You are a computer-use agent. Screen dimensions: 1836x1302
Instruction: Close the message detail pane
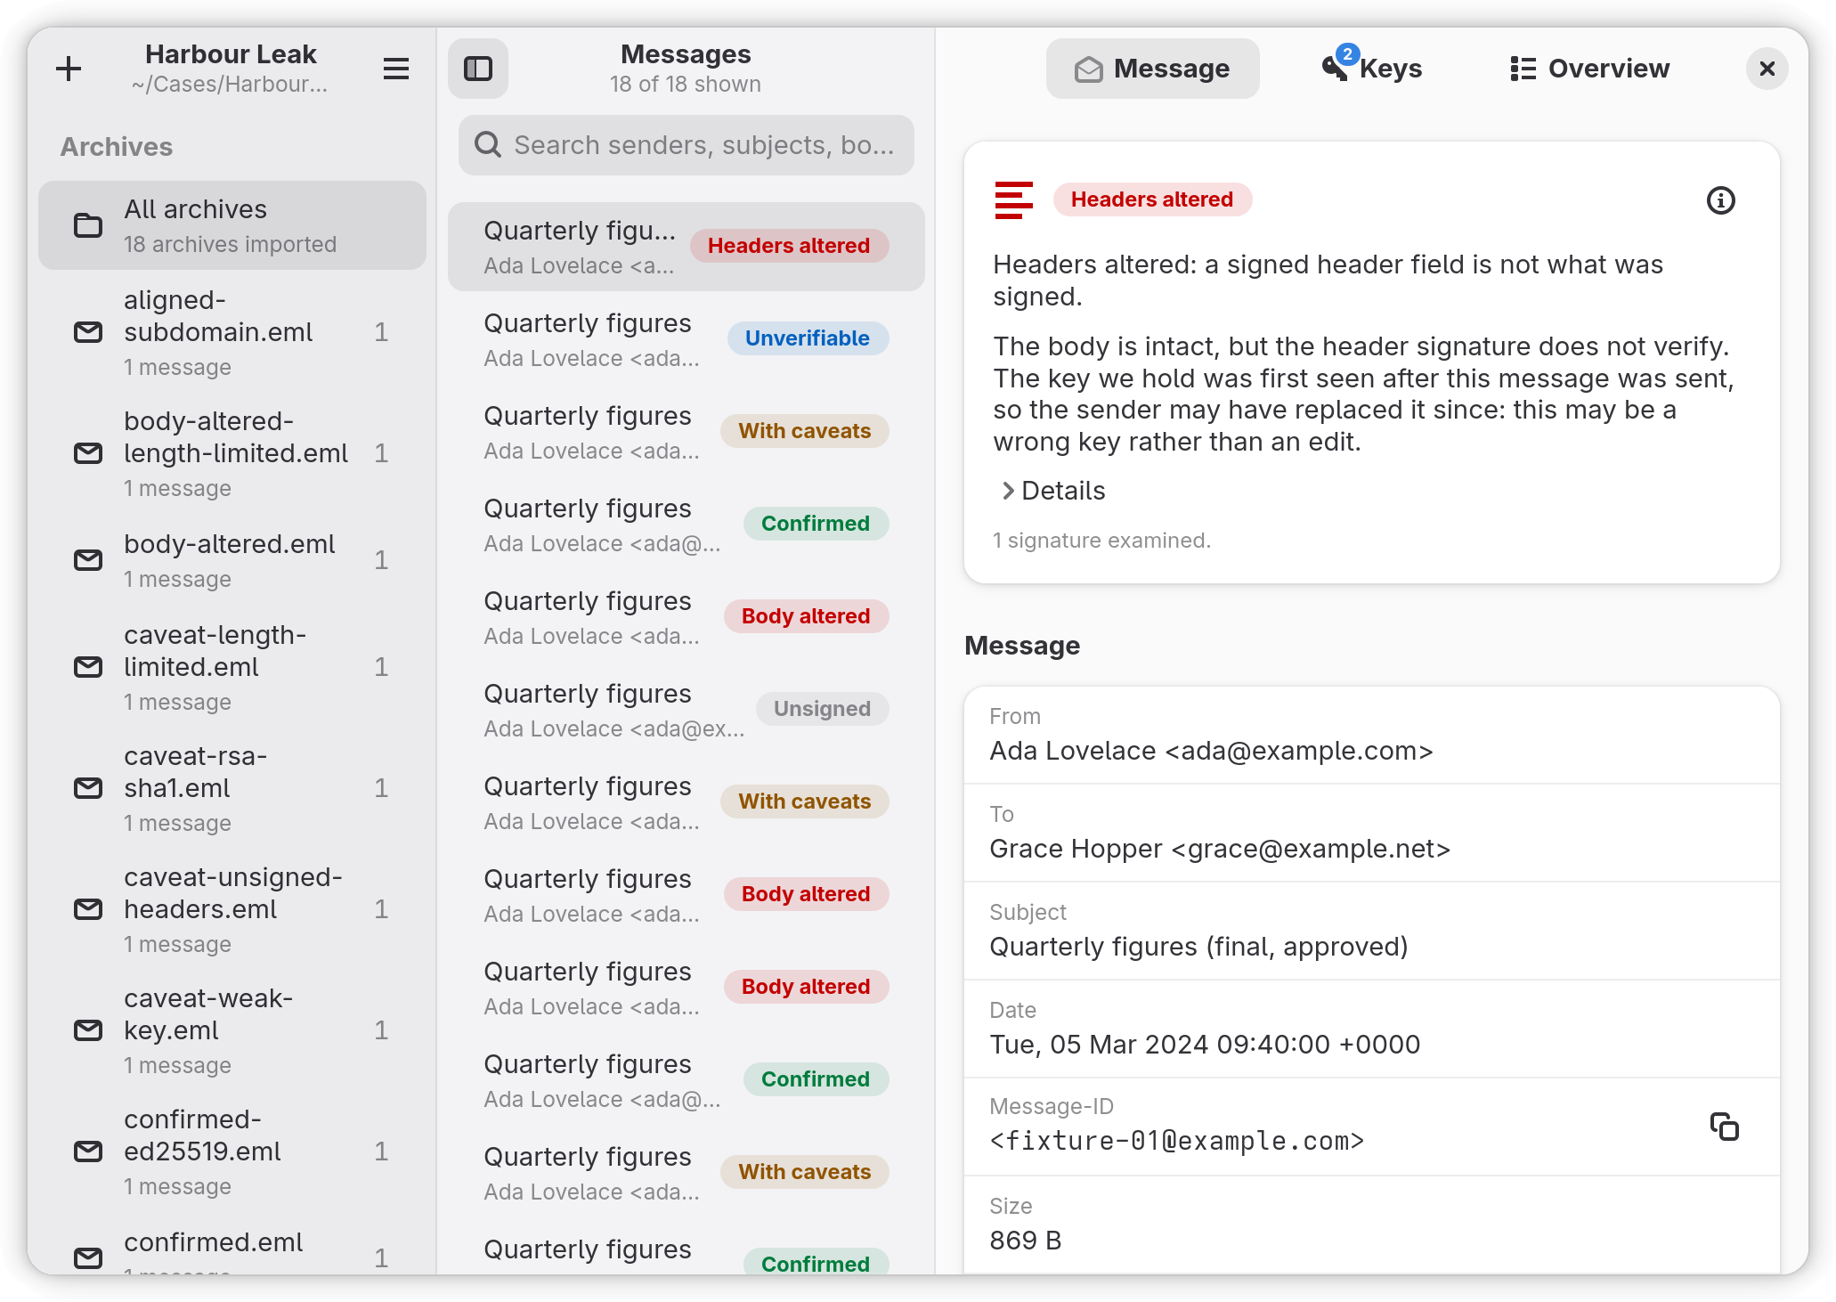(1767, 69)
